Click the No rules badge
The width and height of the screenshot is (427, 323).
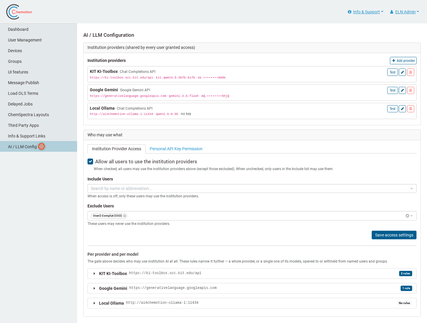point(404,303)
